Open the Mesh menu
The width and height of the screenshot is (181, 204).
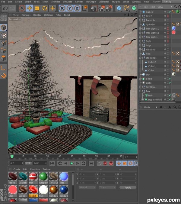click(x=45, y=2)
